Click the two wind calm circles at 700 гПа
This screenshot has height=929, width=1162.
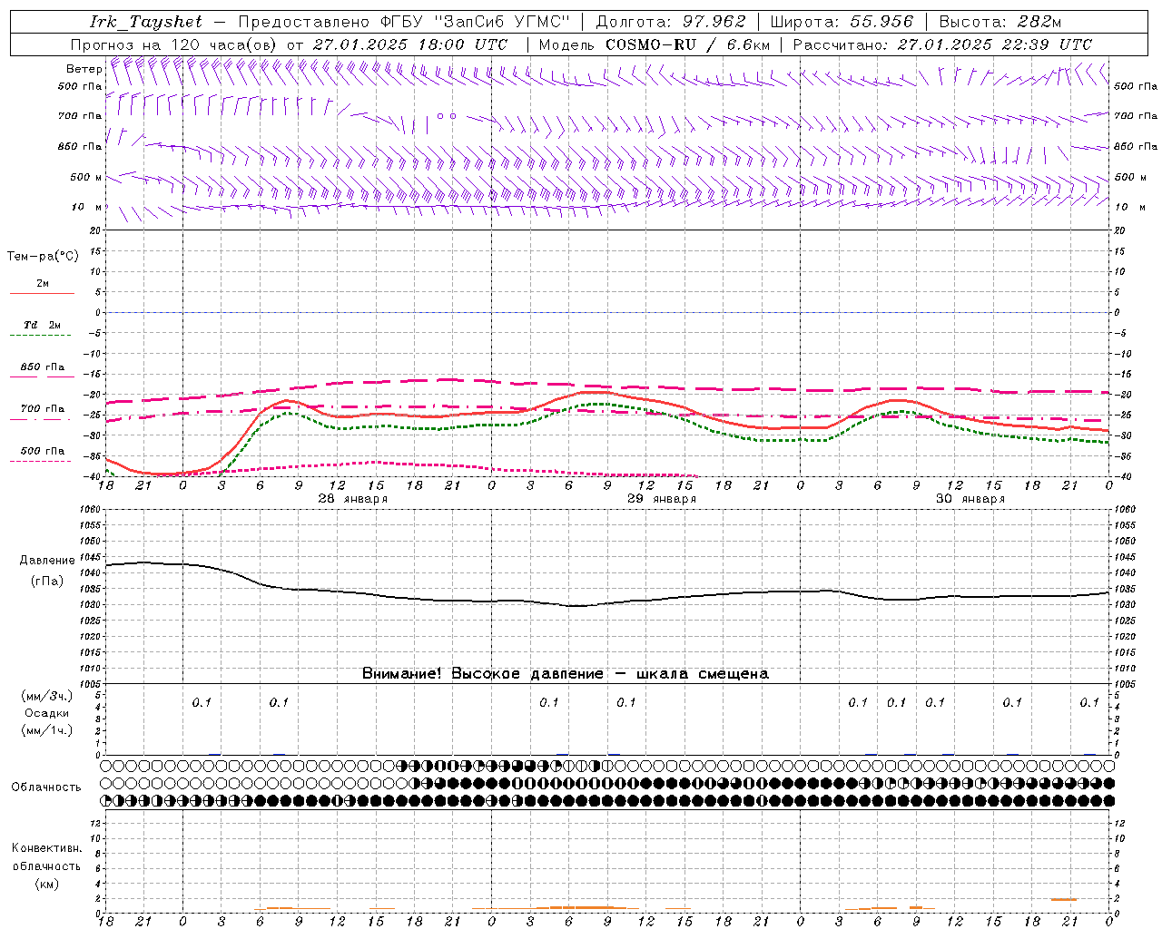[x=447, y=116]
